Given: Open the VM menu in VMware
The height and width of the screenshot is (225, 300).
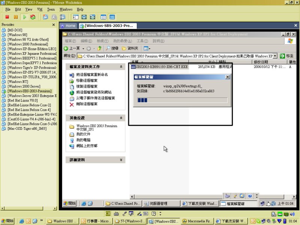Looking at the screenshot, I should [x=40, y=9].
